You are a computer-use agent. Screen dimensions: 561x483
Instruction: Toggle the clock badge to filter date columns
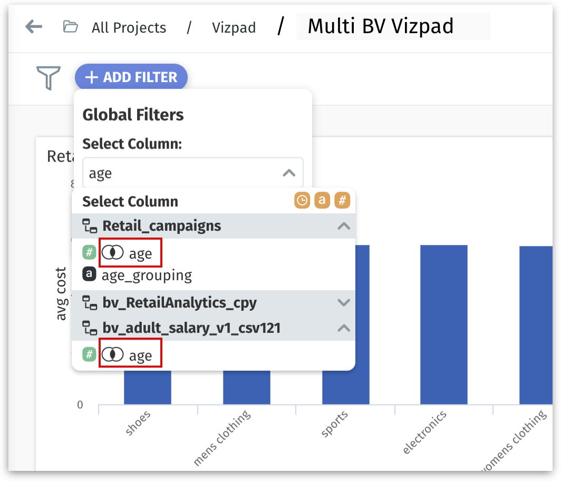point(302,201)
